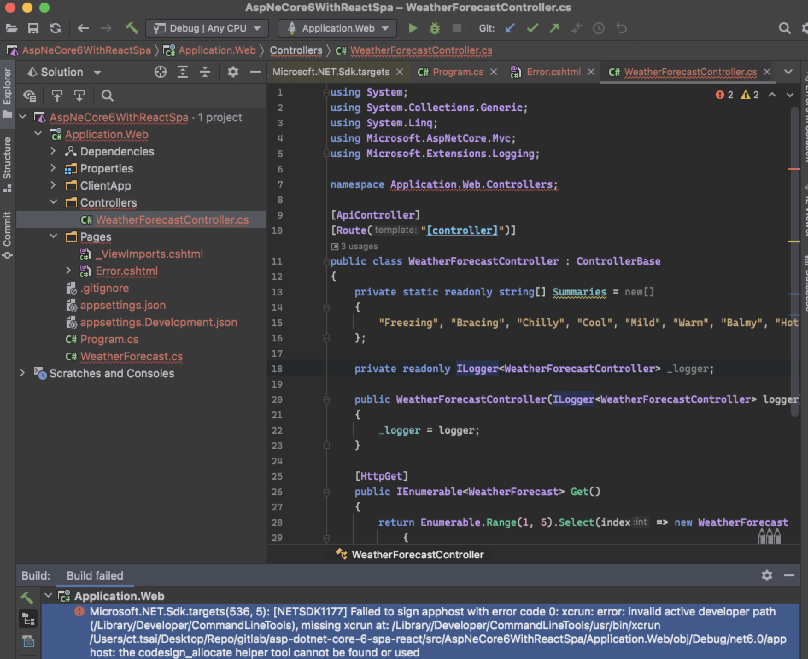Open Application.Web run configuration dropdown
Viewport: 808px width, 659px height.
coord(337,29)
